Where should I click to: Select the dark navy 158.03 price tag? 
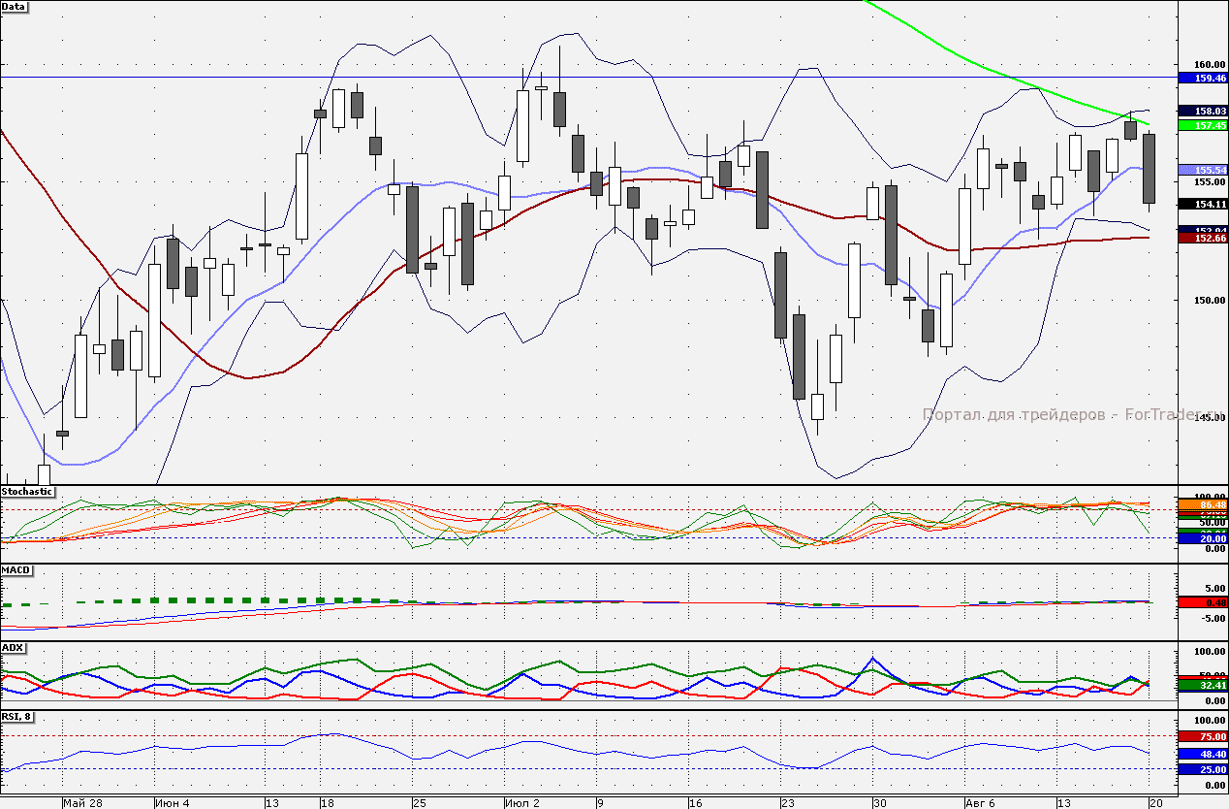tap(1202, 112)
